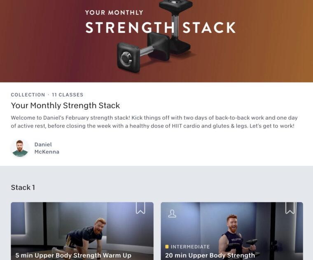Bookmark the 20 min Upper Body Strength class
The height and width of the screenshot is (260, 313).
pos(290,208)
